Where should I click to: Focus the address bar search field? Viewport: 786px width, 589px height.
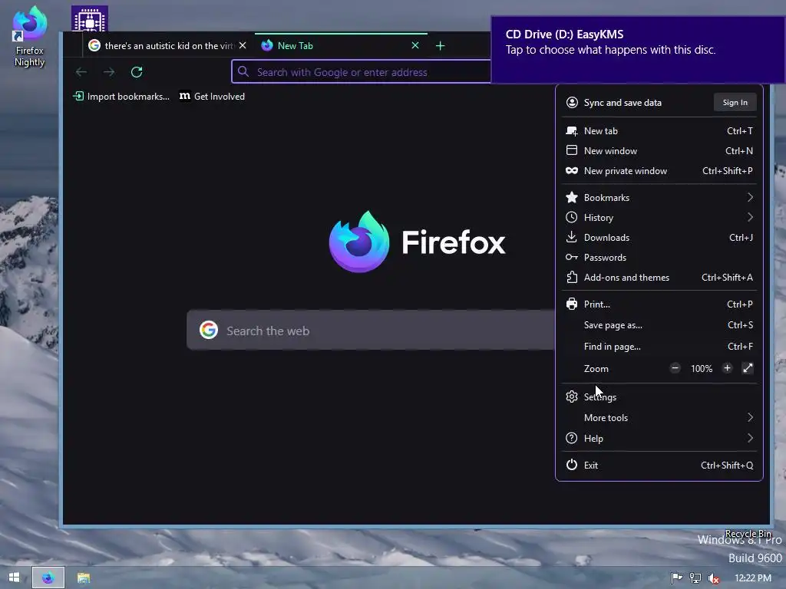coord(361,71)
